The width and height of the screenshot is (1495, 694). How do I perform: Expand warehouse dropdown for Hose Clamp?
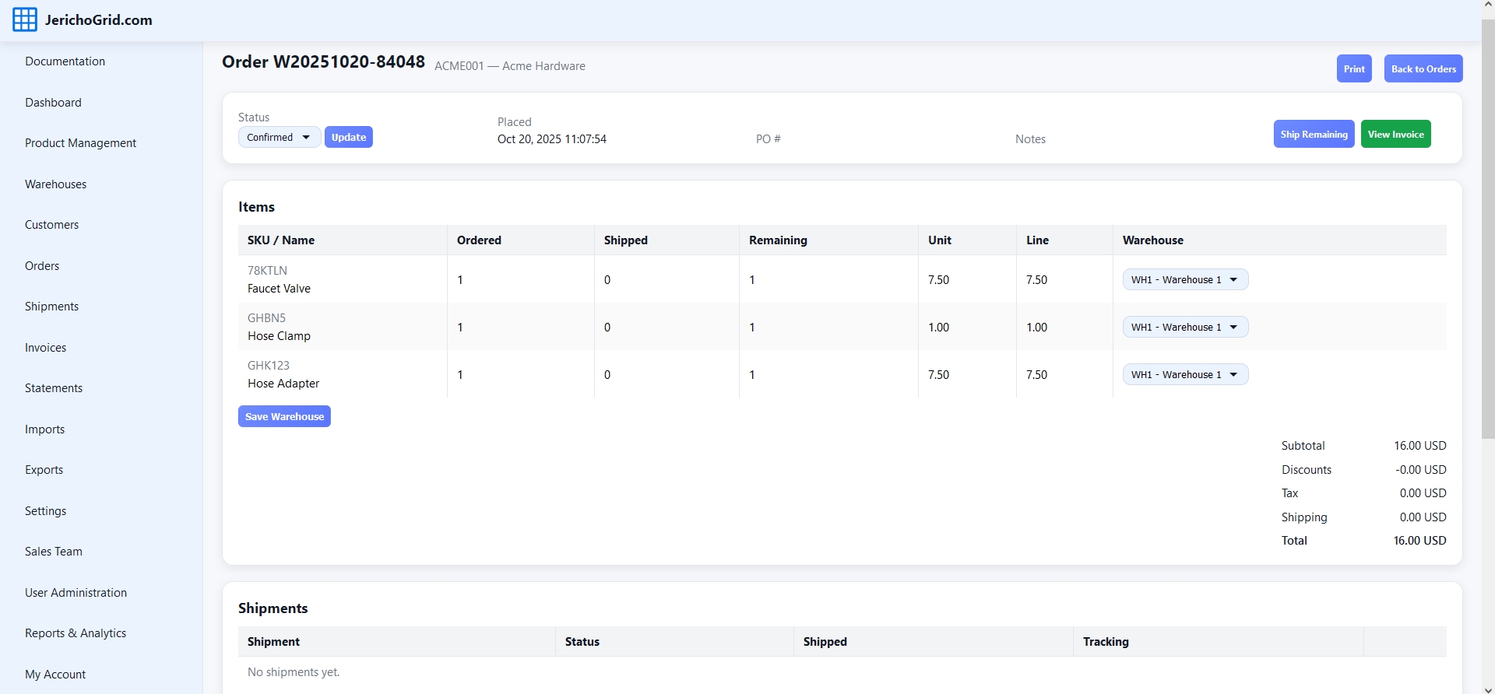[1184, 328]
